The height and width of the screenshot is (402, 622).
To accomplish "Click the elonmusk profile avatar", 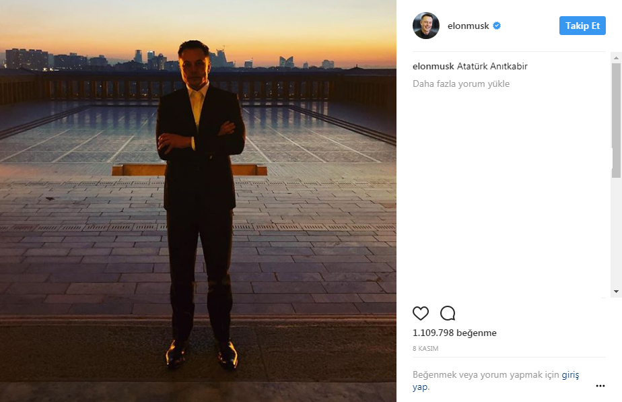I will [426, 26].
